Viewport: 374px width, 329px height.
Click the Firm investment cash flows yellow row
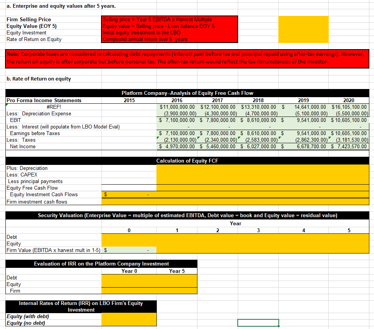pos(232,201)
